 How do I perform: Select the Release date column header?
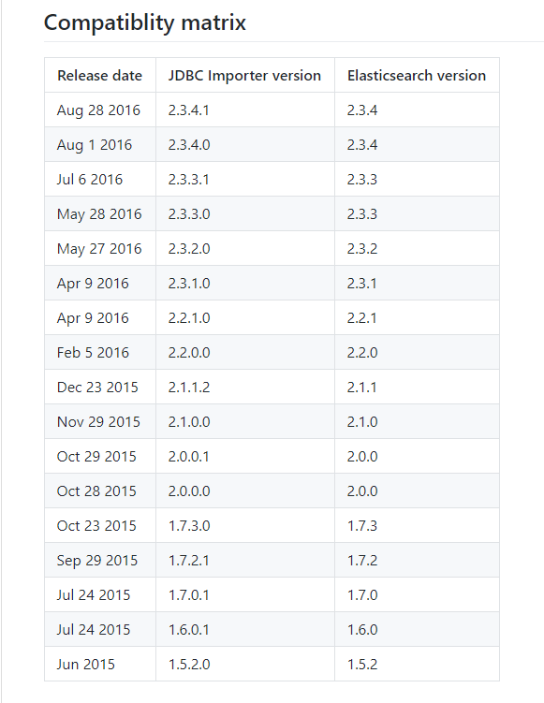(x=100, y=75)
